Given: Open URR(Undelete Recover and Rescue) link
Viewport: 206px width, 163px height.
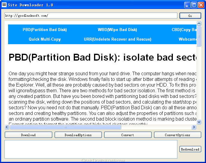Looking at the screenshot, I should click(118, 39).
